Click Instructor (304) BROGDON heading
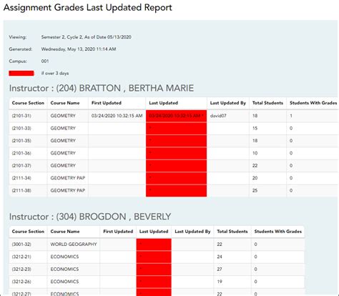This screenshot has width=339, height=296. [90, 217]
